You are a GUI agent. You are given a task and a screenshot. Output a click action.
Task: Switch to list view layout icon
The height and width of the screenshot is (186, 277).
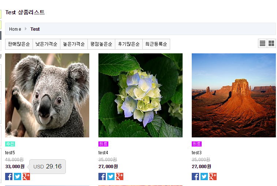click(262, 43)
